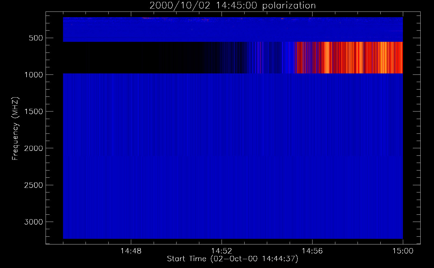Click the "500" frequency tick label
Viewport: 434px width, 268px height.
36,38
